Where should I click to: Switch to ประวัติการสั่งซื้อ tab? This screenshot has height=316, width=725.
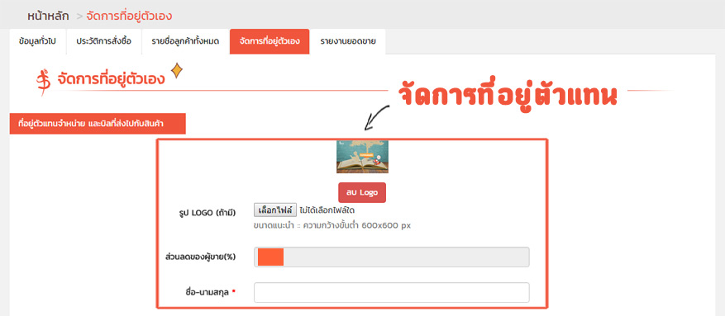104,41
